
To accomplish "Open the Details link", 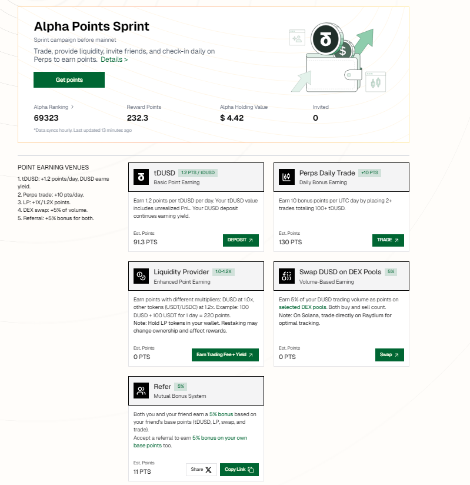I will click(x=114, y=59).
